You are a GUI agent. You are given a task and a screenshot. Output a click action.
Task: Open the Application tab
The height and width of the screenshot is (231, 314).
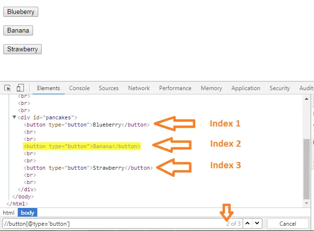tap(246, 88)
